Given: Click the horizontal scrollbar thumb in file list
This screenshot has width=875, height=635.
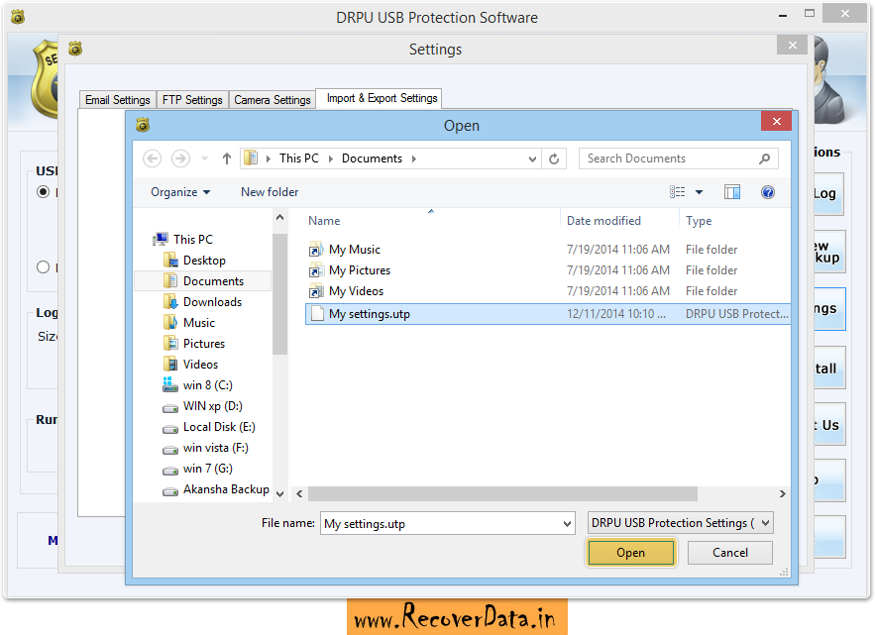Looking at the screenshot, I should point(502,493).
